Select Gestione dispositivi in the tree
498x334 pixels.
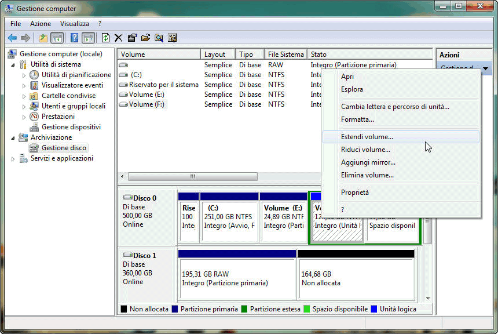[x=71, y=127]
